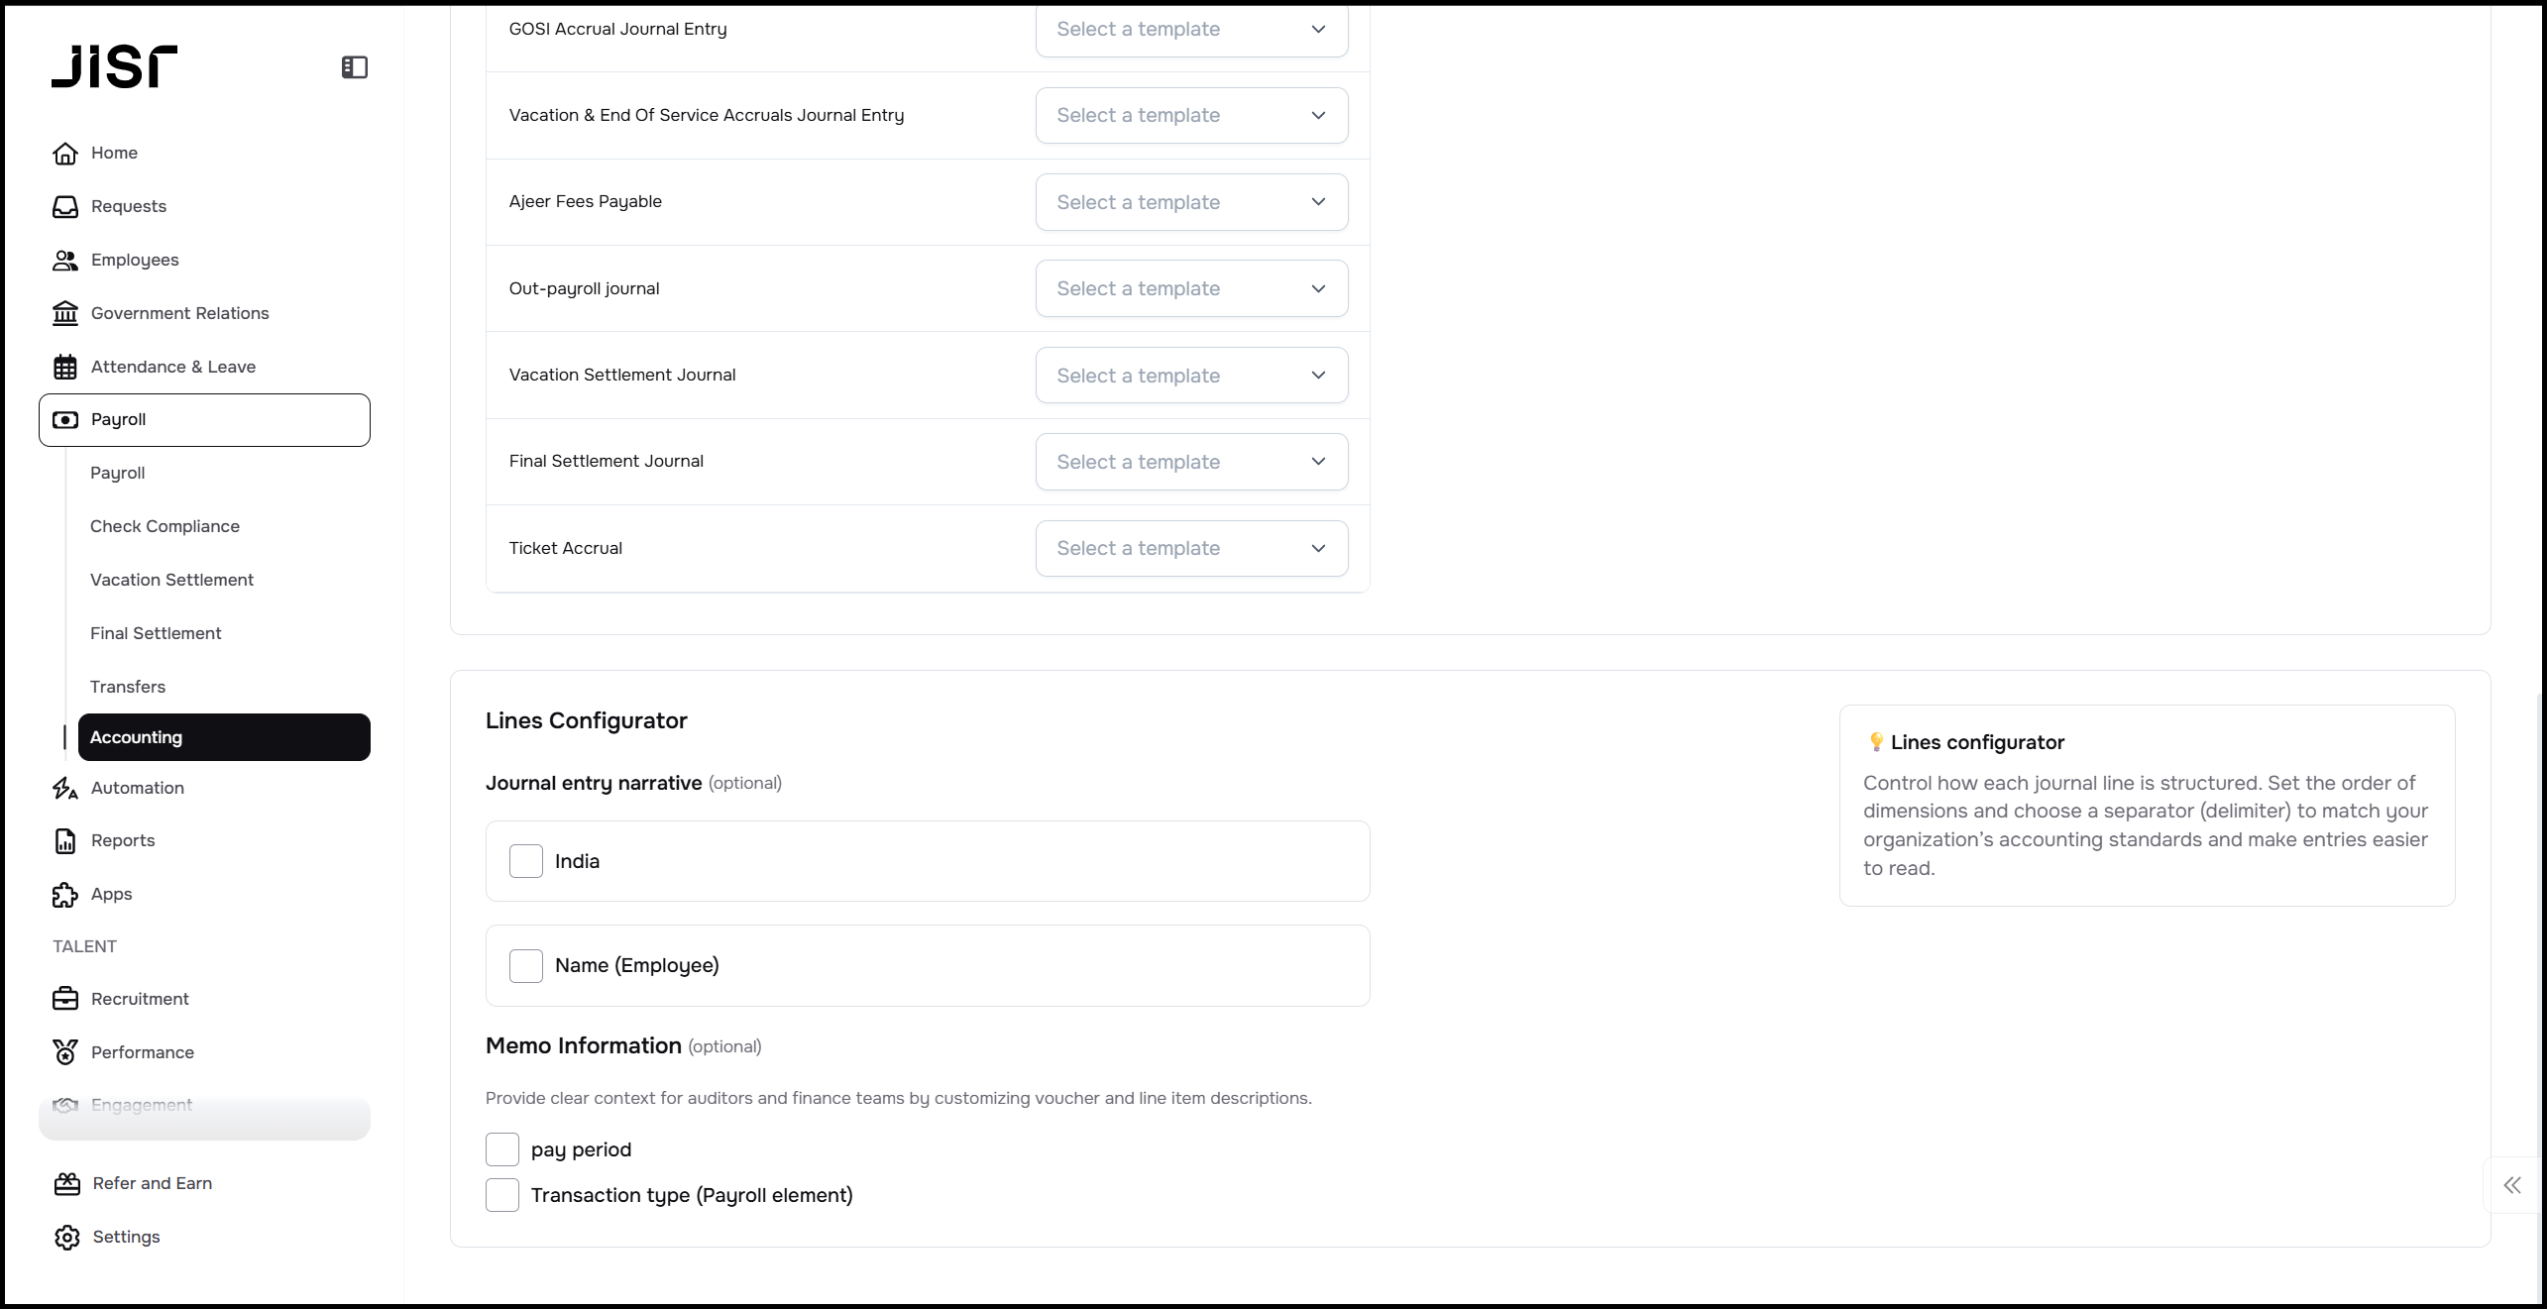Select a template for Out-payroll journal

click(1191, 288)
